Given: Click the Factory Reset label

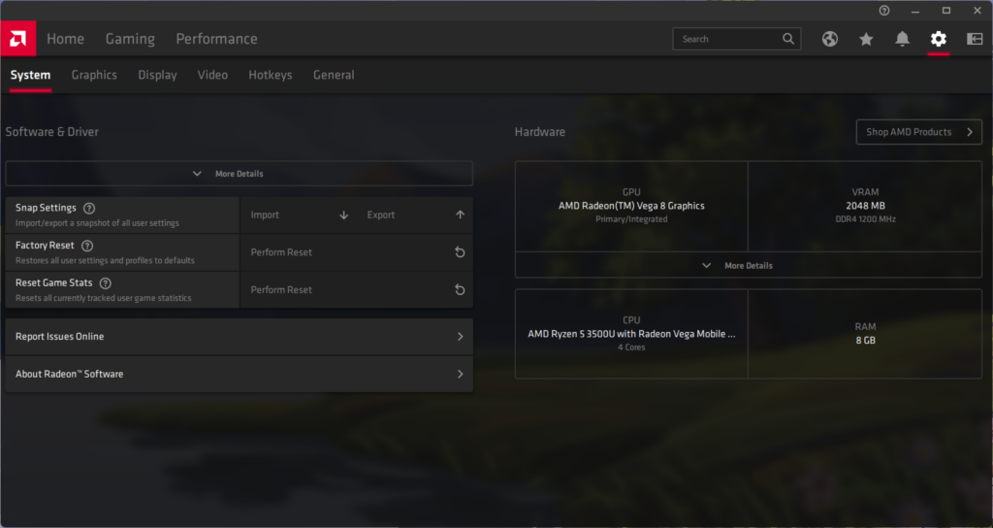Looking at the screenshot, I should [x=45, y=246].
